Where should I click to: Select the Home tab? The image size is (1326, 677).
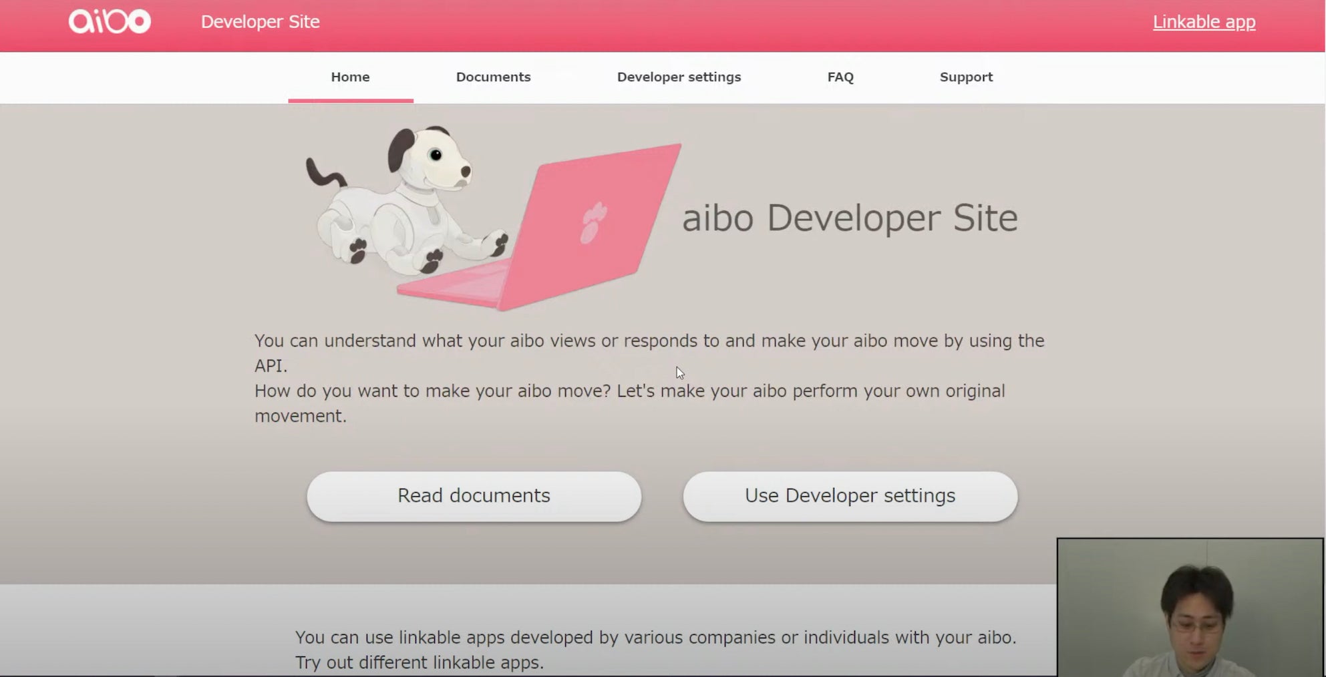tap(351, 77)
